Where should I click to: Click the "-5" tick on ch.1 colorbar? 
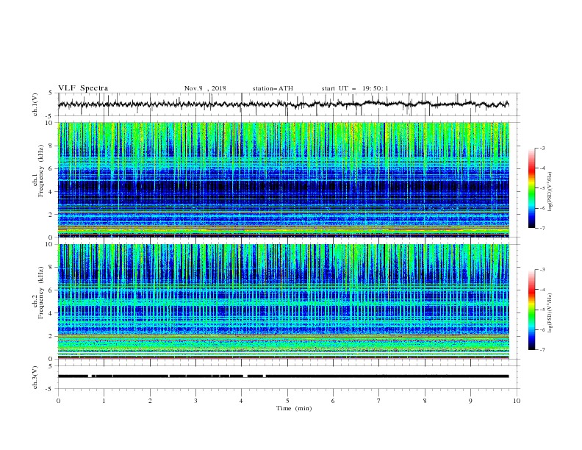pyautogui.click(x=542, y=188)
